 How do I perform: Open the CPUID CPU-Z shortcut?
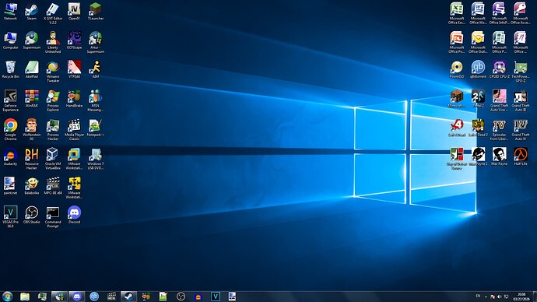pyautogui.click(x=499, y=70)
